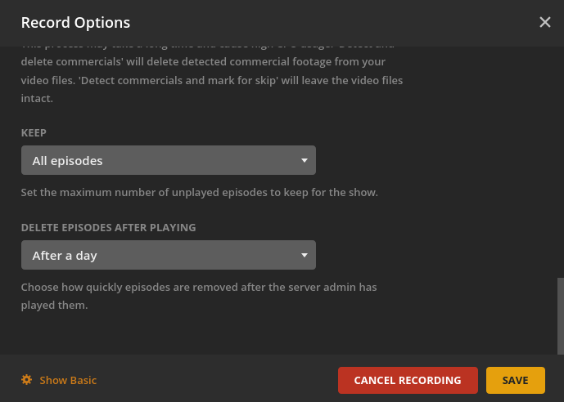Screen dimensions: 564x402
Task: Click the arrow on the All episodes dropdown
Action: click(x=304, y=161)
